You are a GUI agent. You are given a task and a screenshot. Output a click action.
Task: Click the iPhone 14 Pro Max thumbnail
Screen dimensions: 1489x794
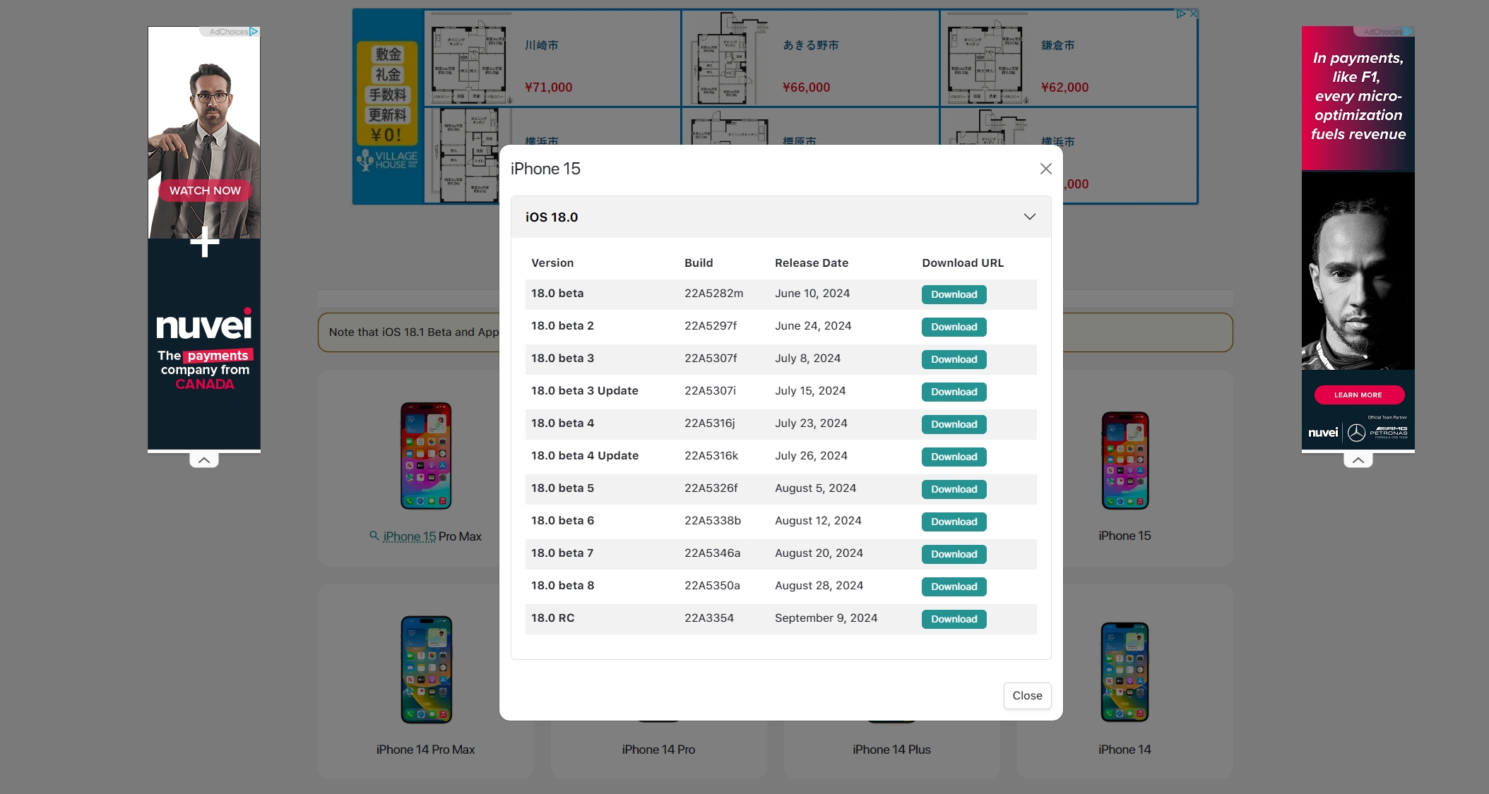425,669
